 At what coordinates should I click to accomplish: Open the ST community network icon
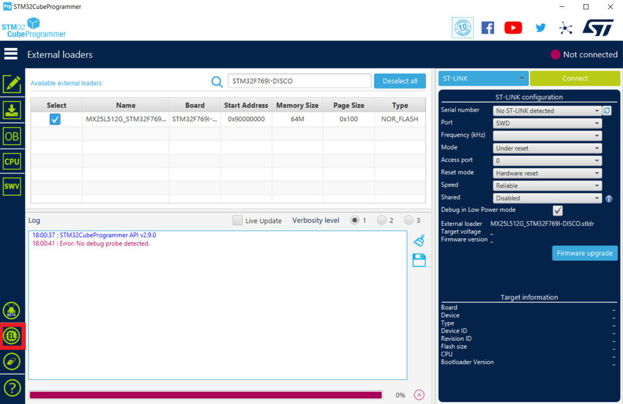pos(566,28)
